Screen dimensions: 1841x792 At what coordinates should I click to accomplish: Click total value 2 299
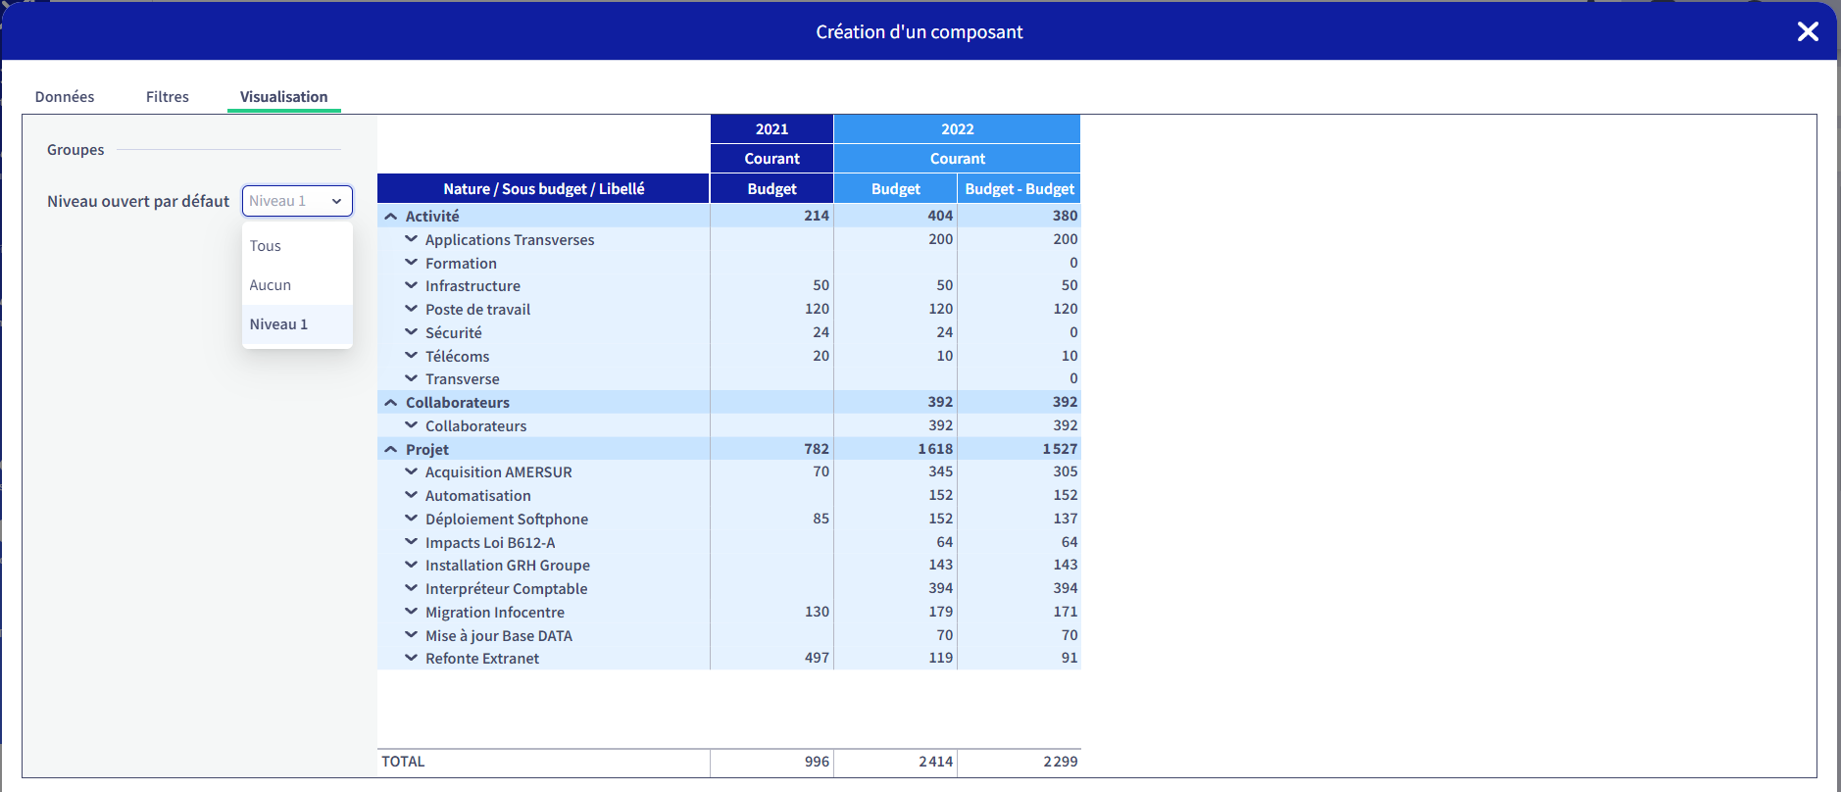point(1060,762)
